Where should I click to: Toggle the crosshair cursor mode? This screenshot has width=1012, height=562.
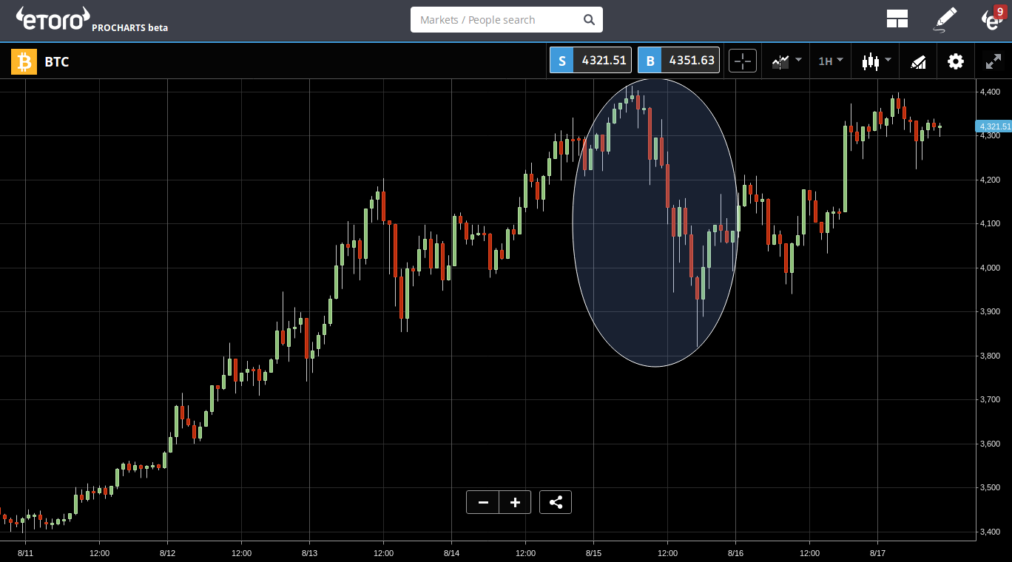coord(743,61)
